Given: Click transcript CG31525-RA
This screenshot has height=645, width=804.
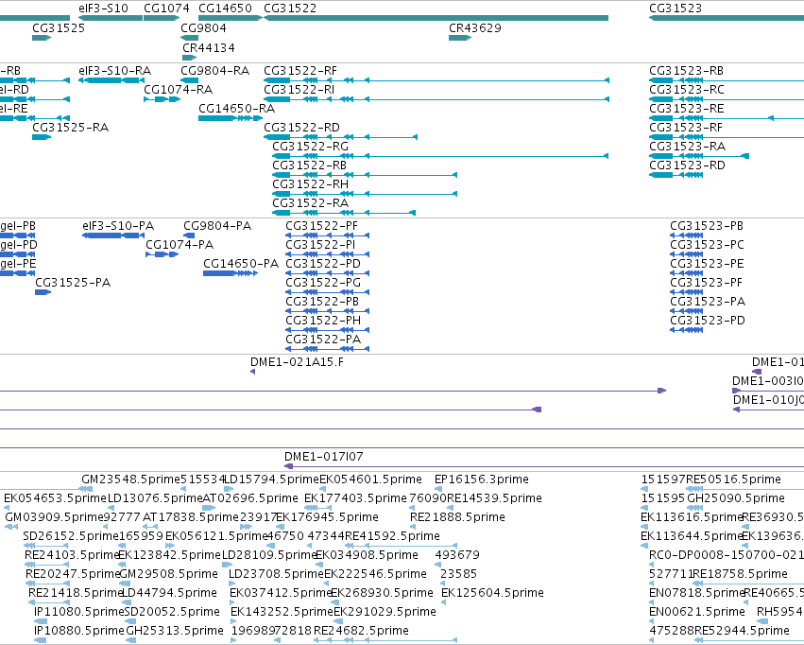Looking at the screenshot, I should [x=70, y=128].
